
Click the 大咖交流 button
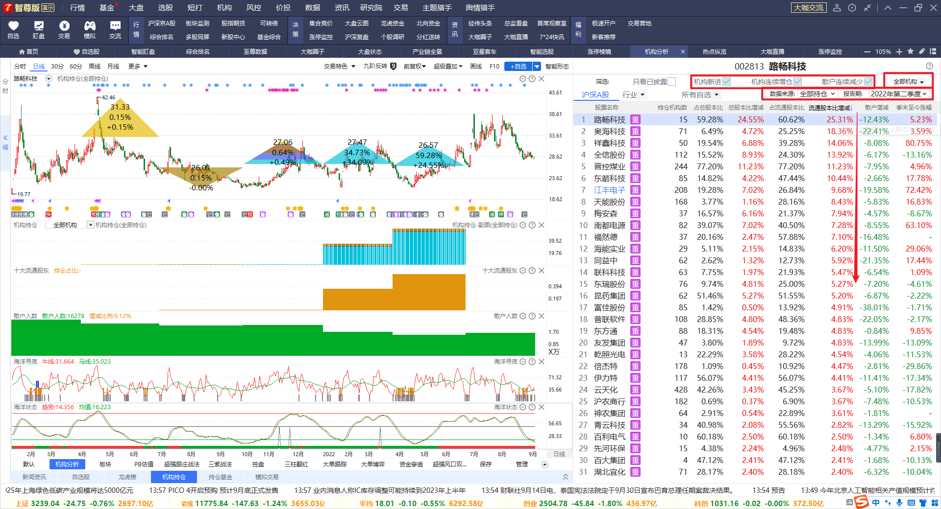[809, 8]
